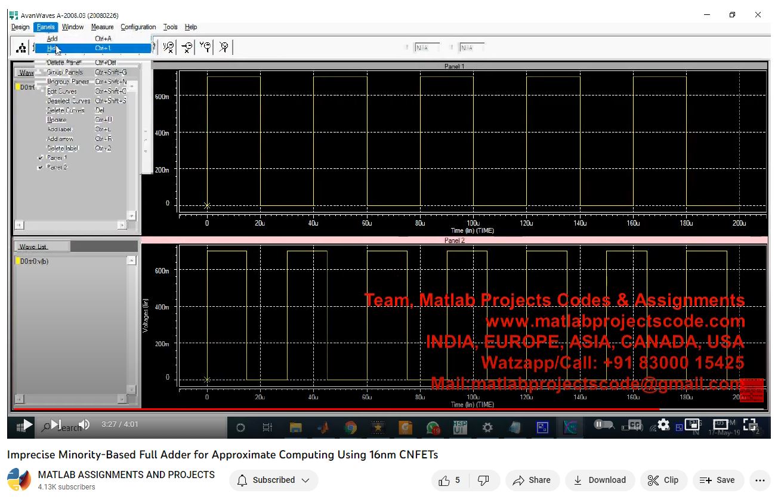Click the Share button
Viewport: 778px width, 499px height.
[x=532, y=480]
